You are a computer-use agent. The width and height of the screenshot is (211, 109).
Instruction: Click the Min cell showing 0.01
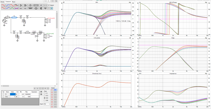[22, 94]
